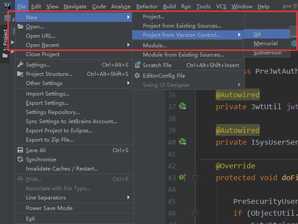Choose Module from Existing Sources...

[x=188, y=55]
